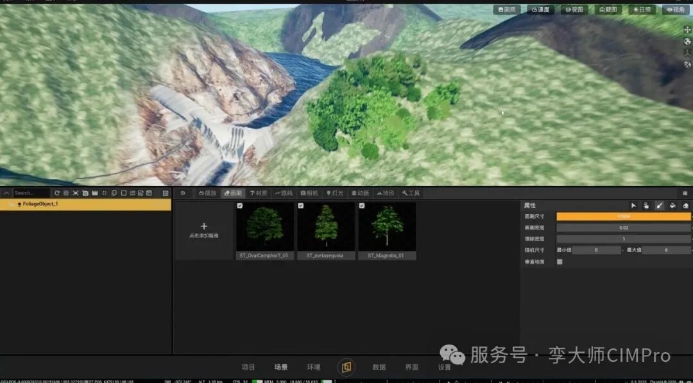Uncheck the ST_OvalCamphorT_01 checkbox
693x383 pixels.
tap(239, 205)
